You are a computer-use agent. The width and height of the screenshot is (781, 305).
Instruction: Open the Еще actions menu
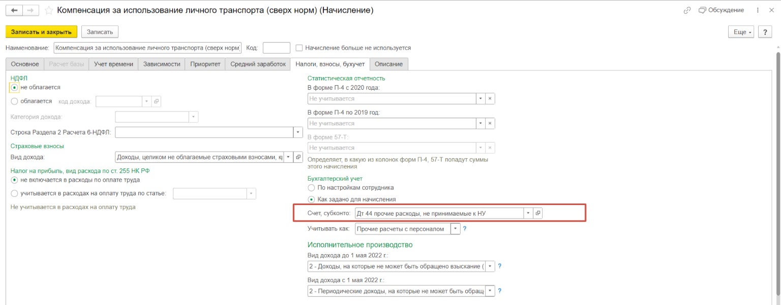point(742,32)
